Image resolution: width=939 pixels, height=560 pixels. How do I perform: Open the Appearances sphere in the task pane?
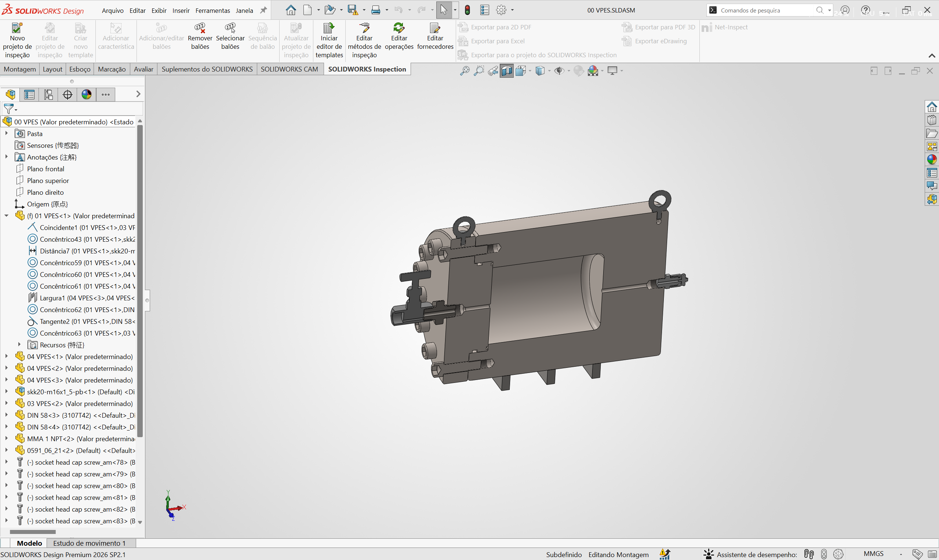931,160
